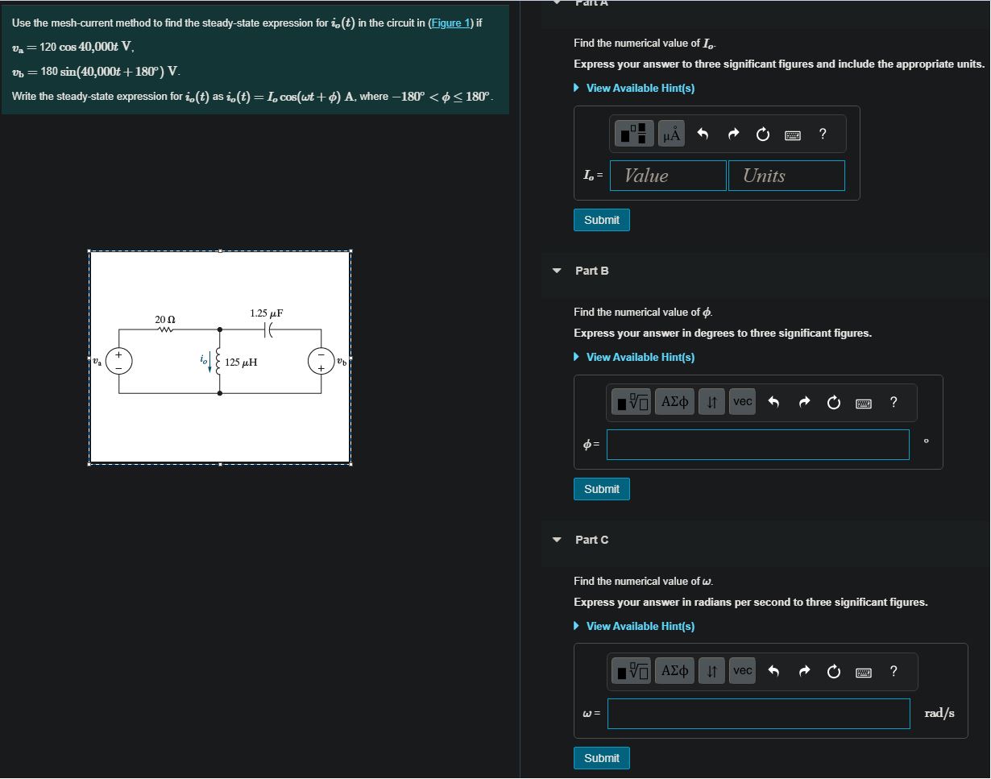Open the keyboard shortcuts icon in Part C
Image resolution: width=991 pixels, height=779 pixels.
click(864, 671)
